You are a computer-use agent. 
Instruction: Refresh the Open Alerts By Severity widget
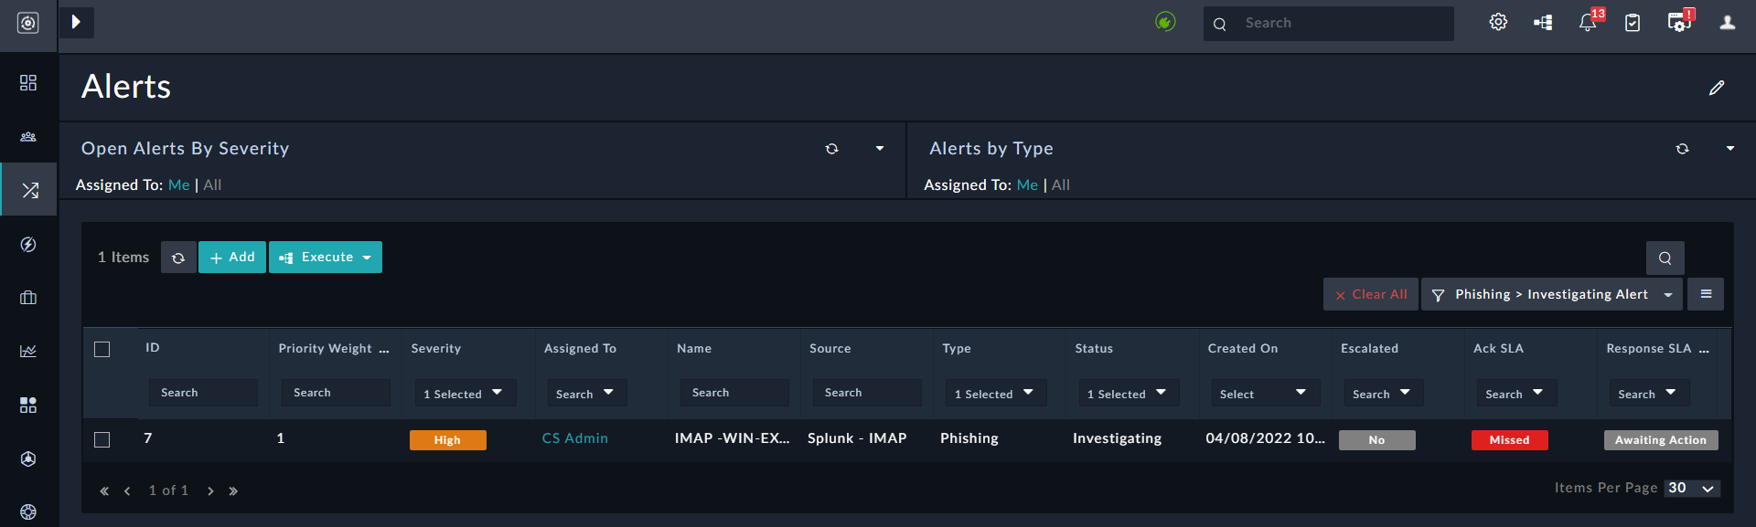[x=831, y=149]
